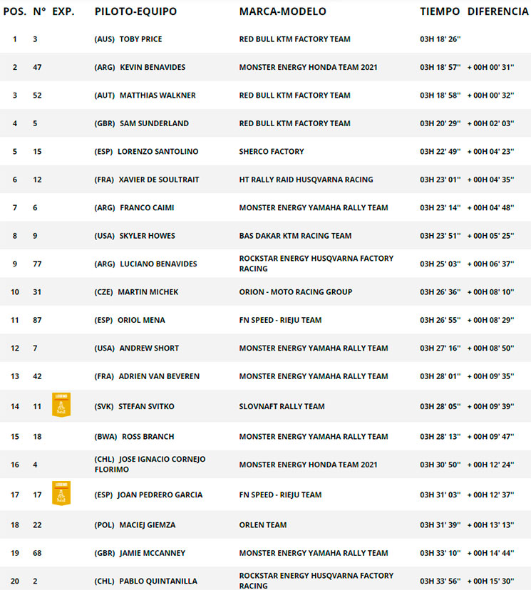Viewport: 531px width, 590px height.
Task: Click difference + 00H 14' 44"
Action: tap(491, 553)
